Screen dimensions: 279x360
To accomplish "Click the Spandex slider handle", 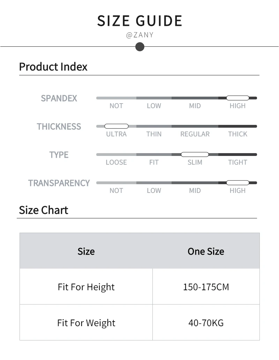I will [237, 98].
